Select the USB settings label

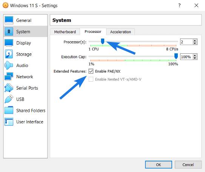coord(20,99)
